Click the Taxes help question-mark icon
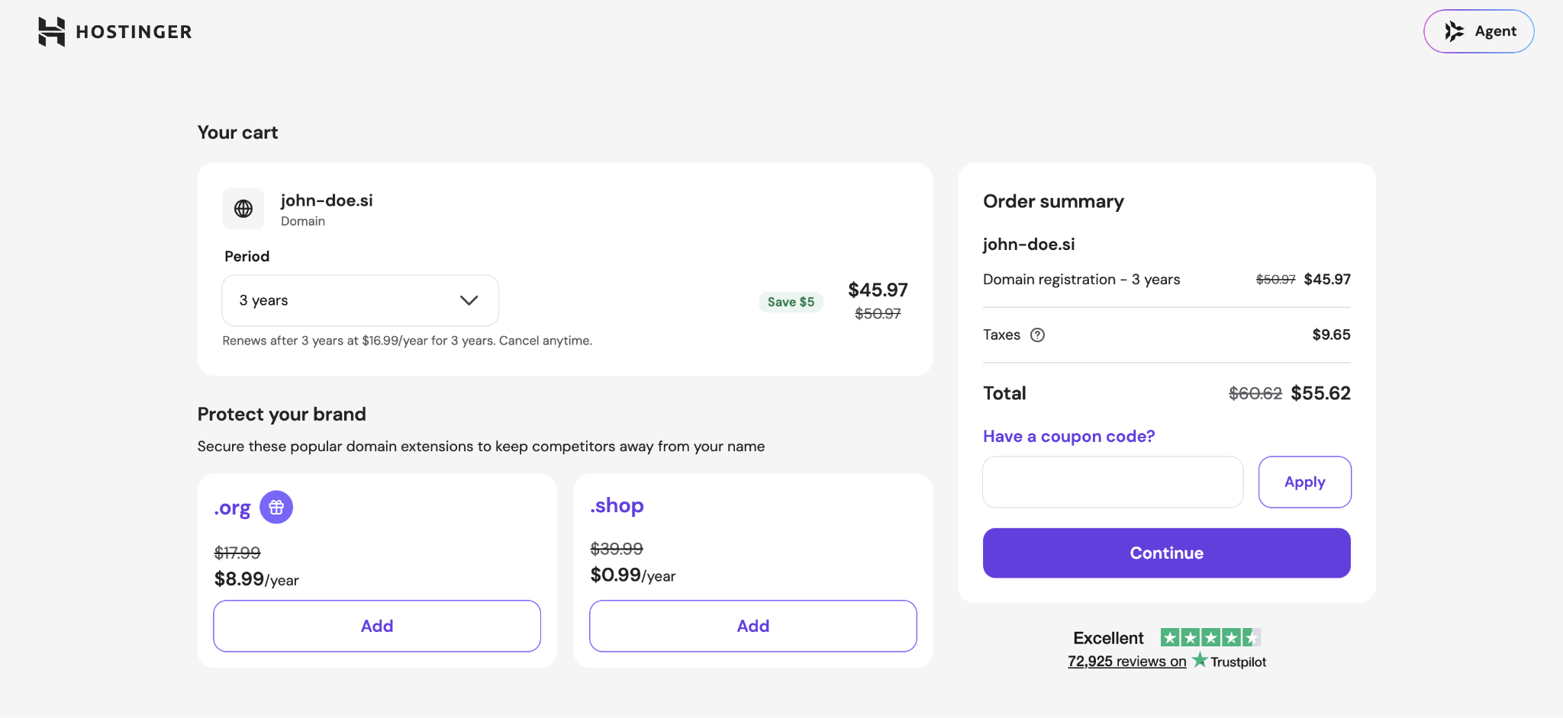Image resolution: width=1563 pixels, height=718 pixels. click(x=1037, y=335)
